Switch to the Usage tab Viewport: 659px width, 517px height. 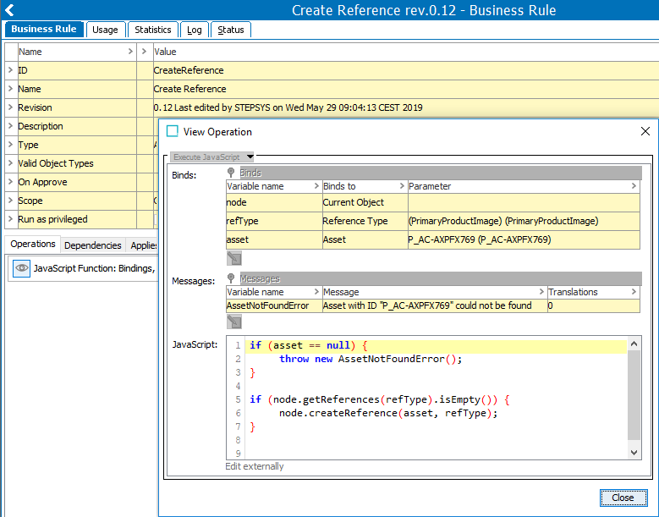click(x=105, y=30)
